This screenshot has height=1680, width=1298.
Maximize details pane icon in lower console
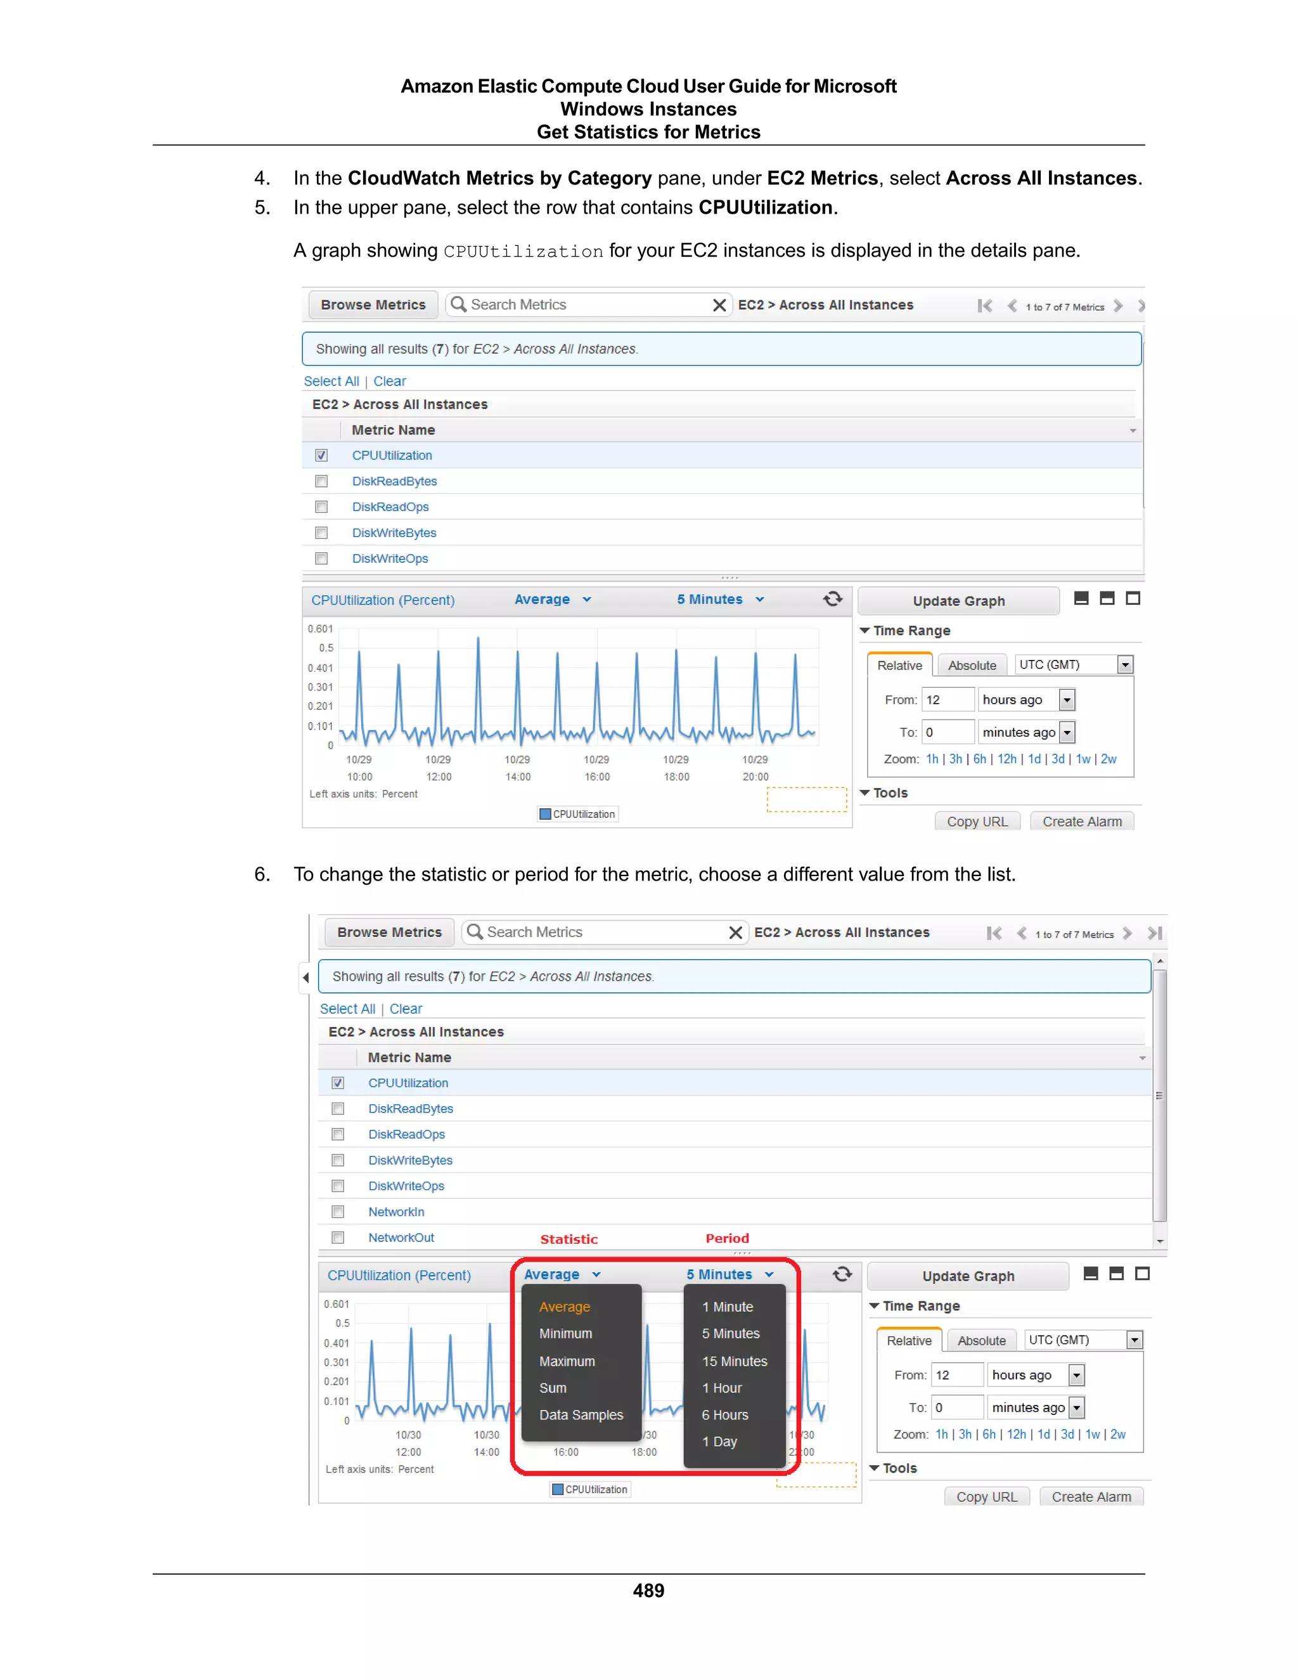1143,1273
